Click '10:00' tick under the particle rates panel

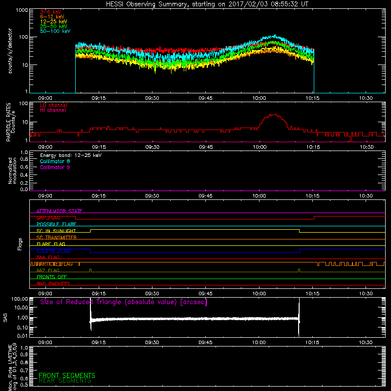[x=260, y=147]
